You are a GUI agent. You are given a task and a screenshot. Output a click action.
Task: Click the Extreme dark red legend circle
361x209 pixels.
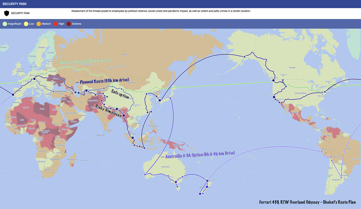tap(69, 24)
